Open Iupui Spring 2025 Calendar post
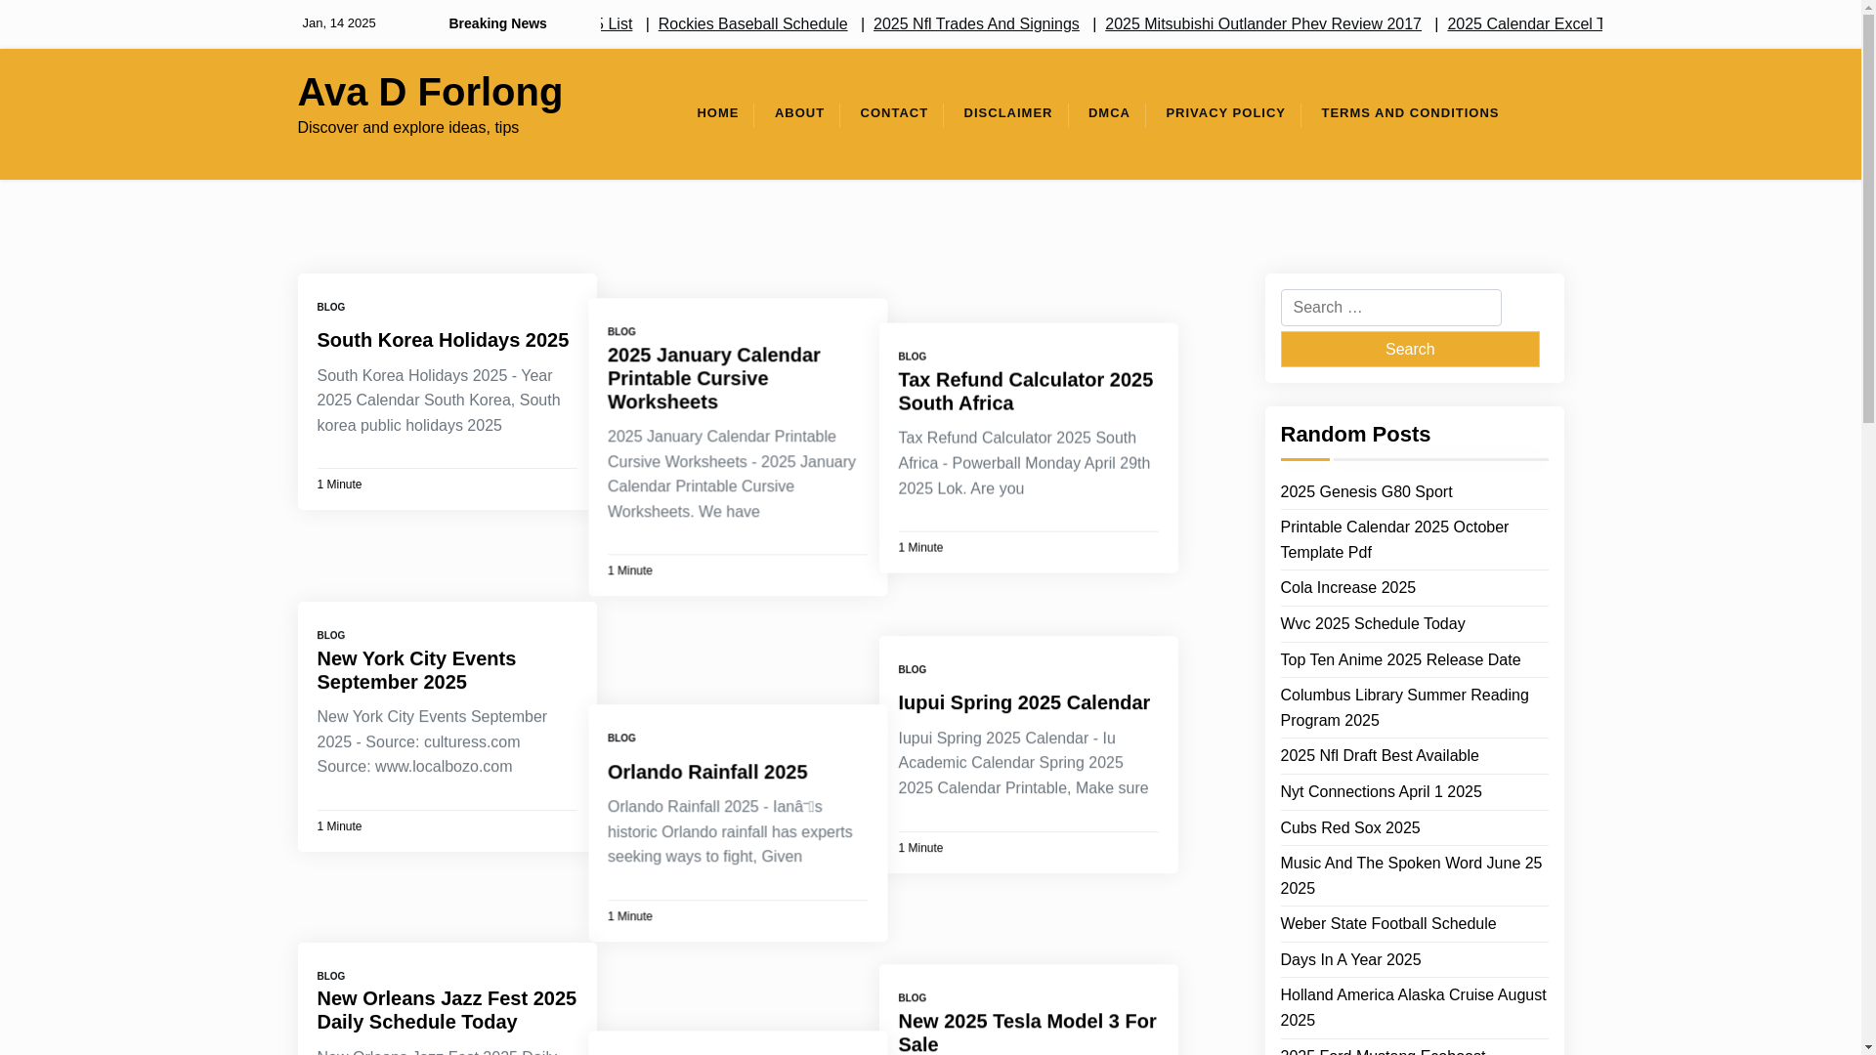This screenshot has height=1055, width=1876. [1023, 703]
